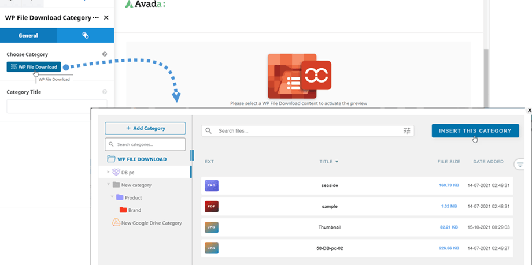Viewport: 532px width, 265px height.
Task: Collapse the Product subcategory
Action: point(112,197)
